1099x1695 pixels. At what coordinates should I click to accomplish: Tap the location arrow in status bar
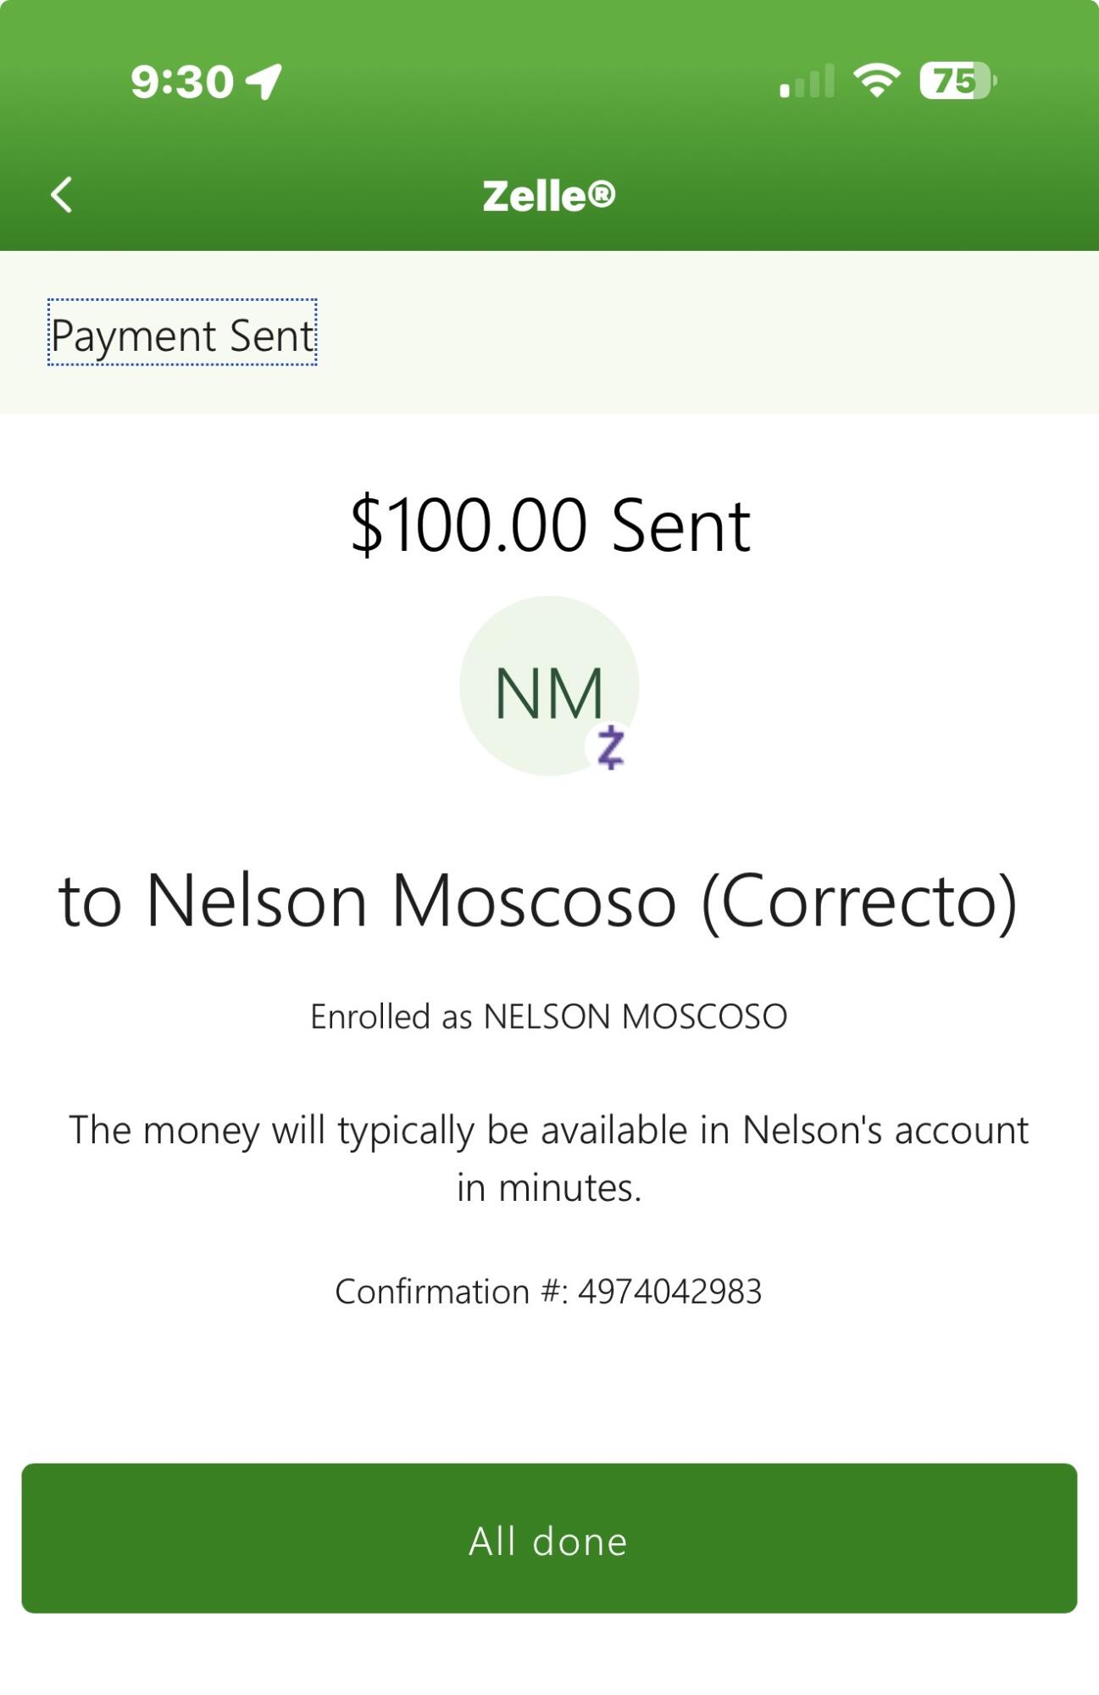click(x=264, y=81)
